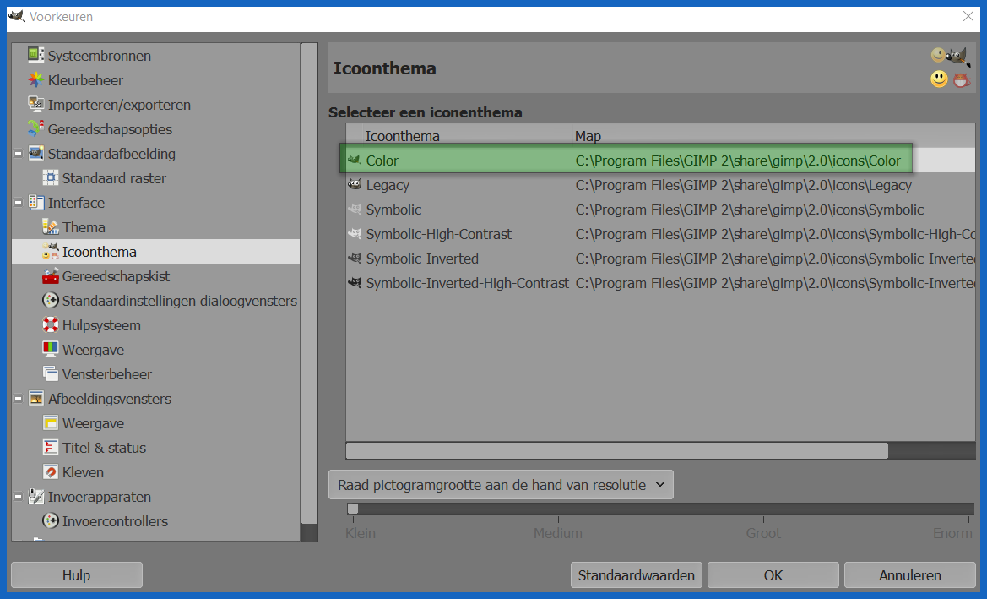Collapse the Standaardafbeelding tree node
The image size is (987, 599).
19,154
